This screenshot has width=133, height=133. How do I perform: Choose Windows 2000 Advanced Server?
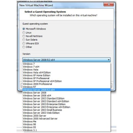(66, 119)
